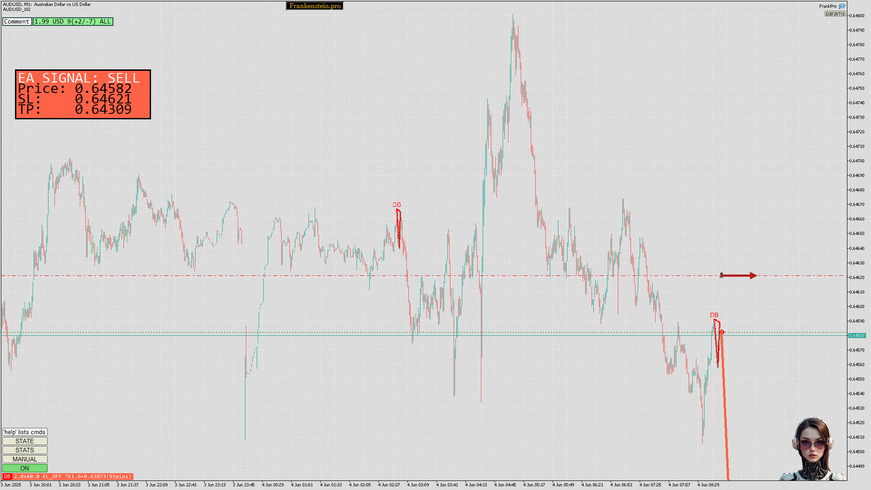Viewport: 871px width, 490px height.
Task: Click the current price tag 0.64580
Action: pyautogui.click(x=856, y=336)
